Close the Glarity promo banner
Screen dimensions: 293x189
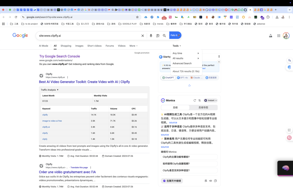tap(219, 62)
